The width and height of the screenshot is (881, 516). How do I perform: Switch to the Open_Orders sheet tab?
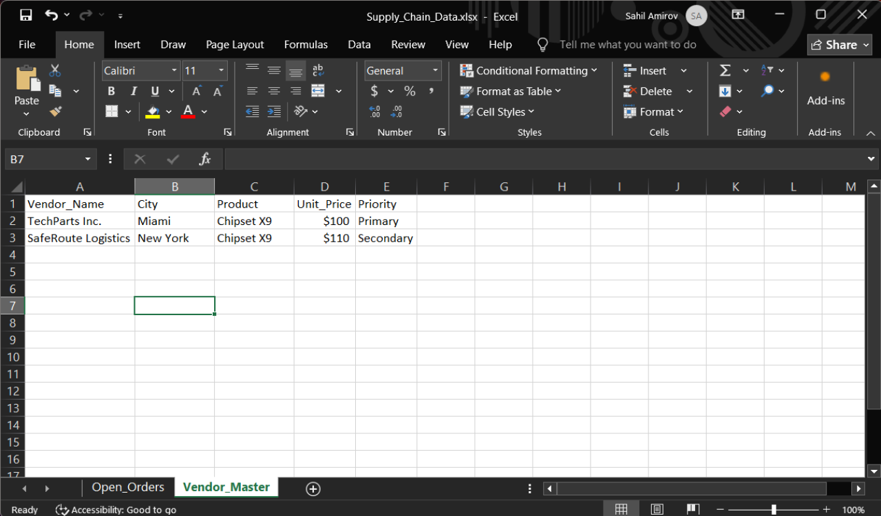128,487
